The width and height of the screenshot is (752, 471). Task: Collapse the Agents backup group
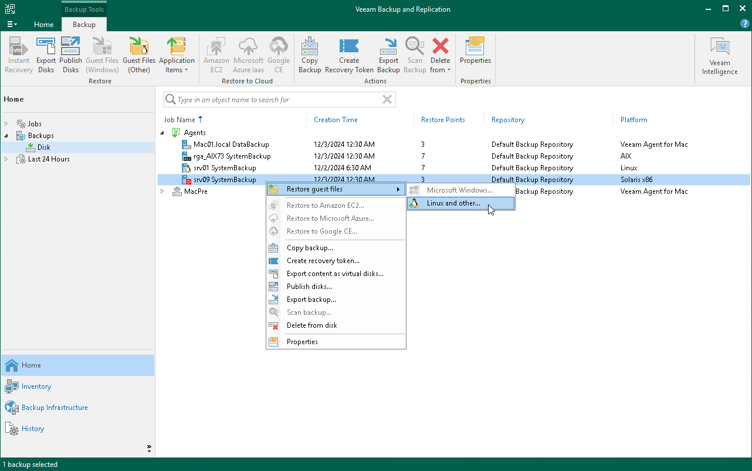(x=162, y=132)
